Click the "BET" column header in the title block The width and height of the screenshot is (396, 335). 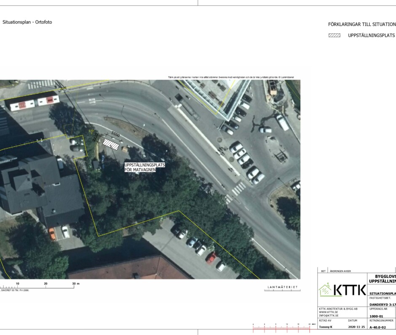[323, 271]
